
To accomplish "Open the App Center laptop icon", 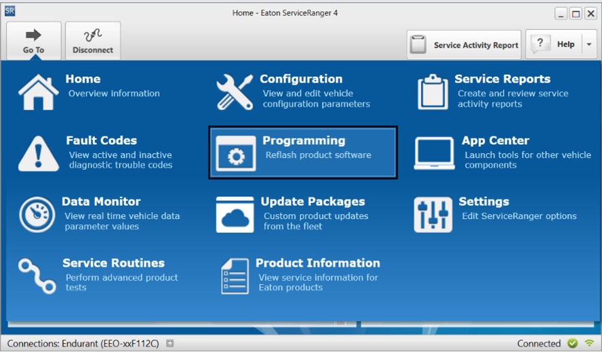I will pos(434,153).
